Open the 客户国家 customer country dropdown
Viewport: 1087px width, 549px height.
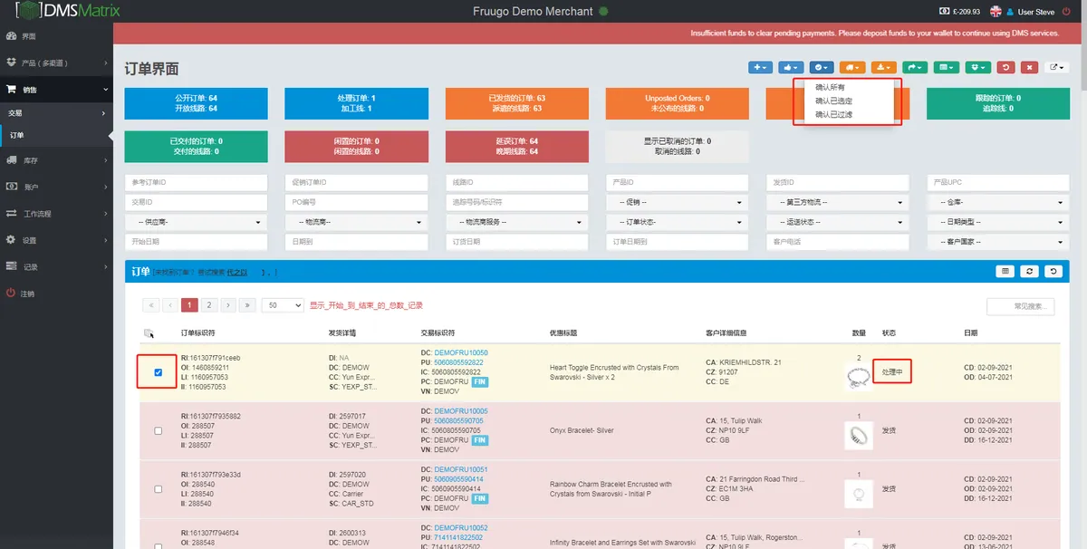coord(1000,242)
